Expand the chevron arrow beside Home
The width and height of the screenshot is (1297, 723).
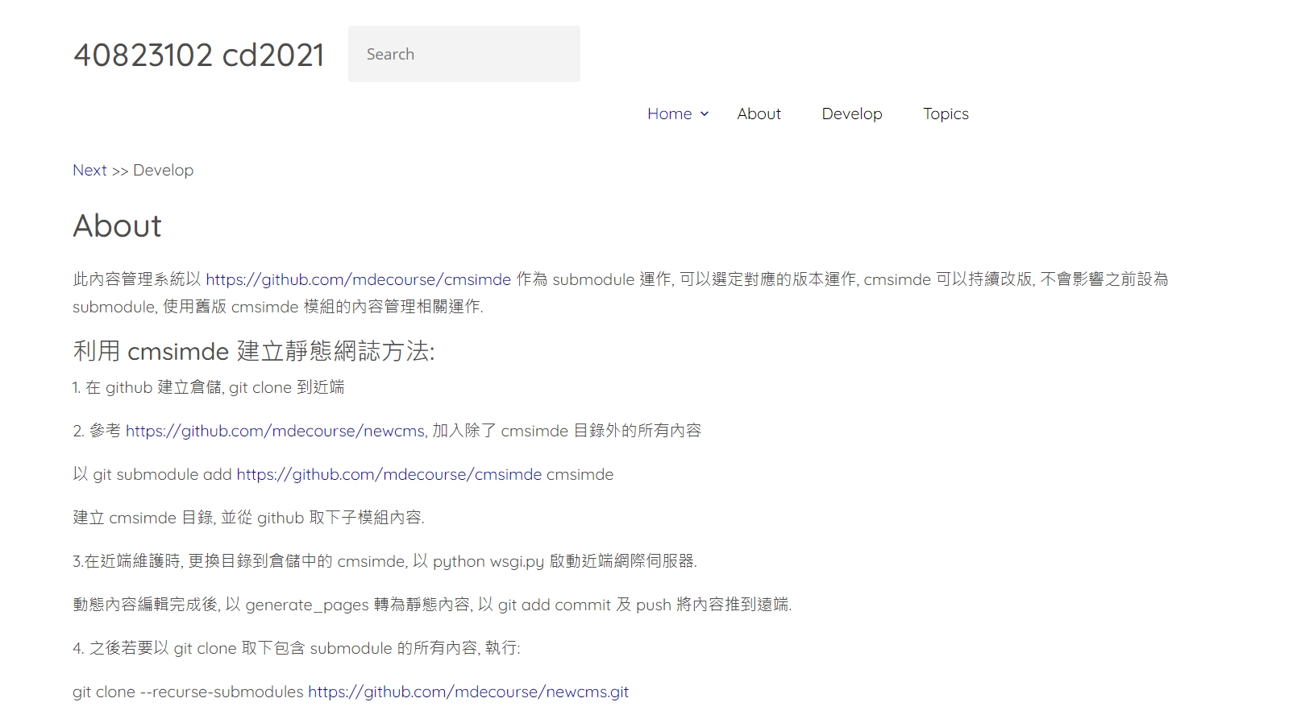pos(705,114)
